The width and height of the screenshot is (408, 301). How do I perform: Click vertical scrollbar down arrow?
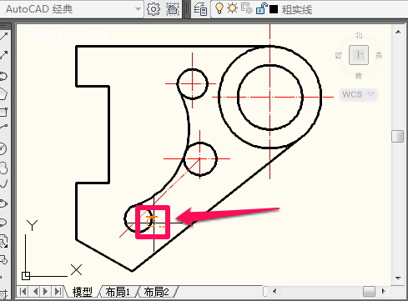click(x=398, y=278)
